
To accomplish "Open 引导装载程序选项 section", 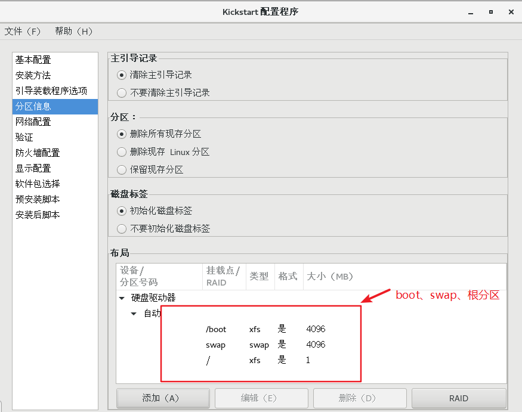I will [55, 91].
